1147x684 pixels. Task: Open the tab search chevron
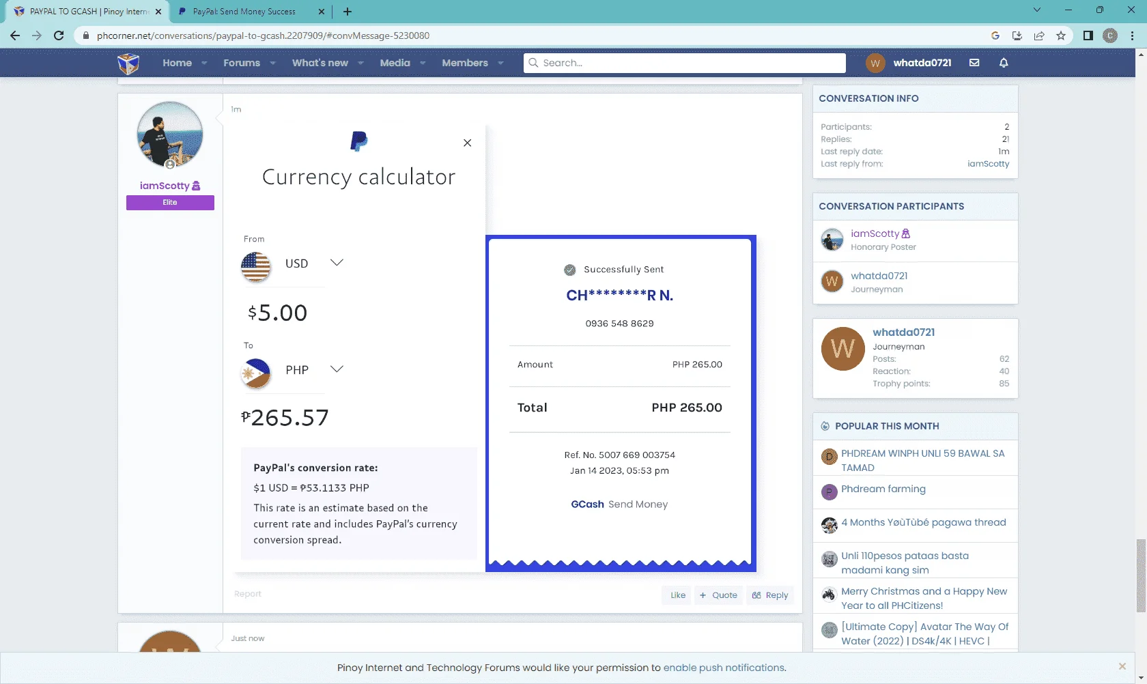tap(1037, 10)
